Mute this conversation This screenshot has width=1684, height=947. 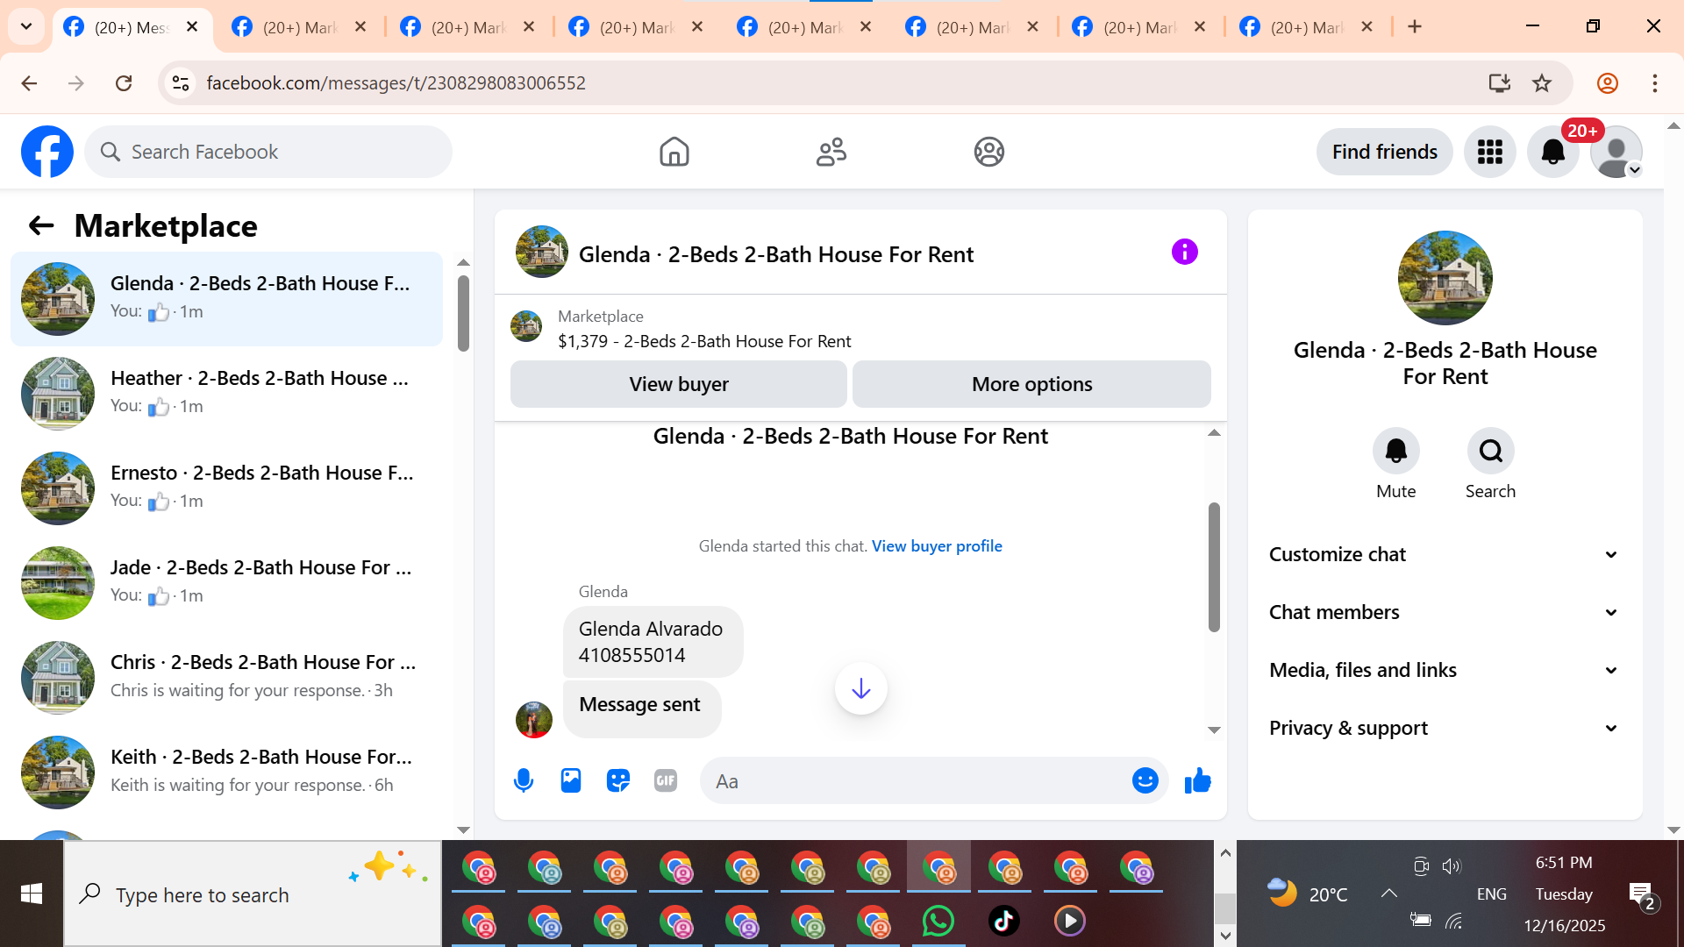tap(1395, 451)
